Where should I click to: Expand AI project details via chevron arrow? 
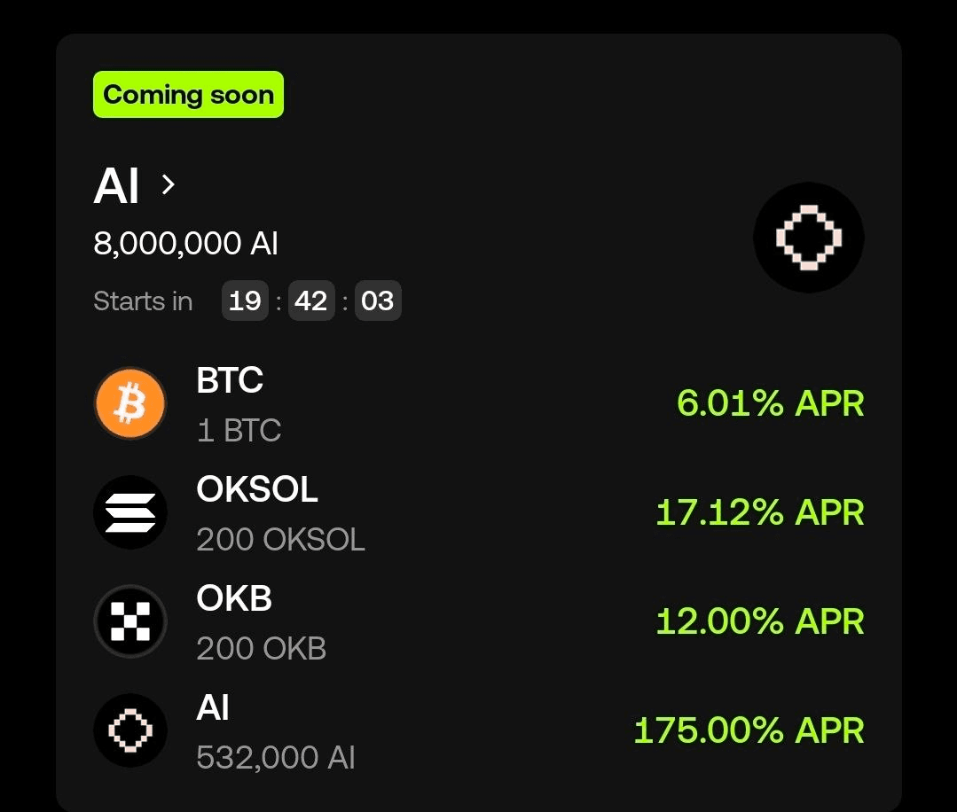[x=169, y=184]
